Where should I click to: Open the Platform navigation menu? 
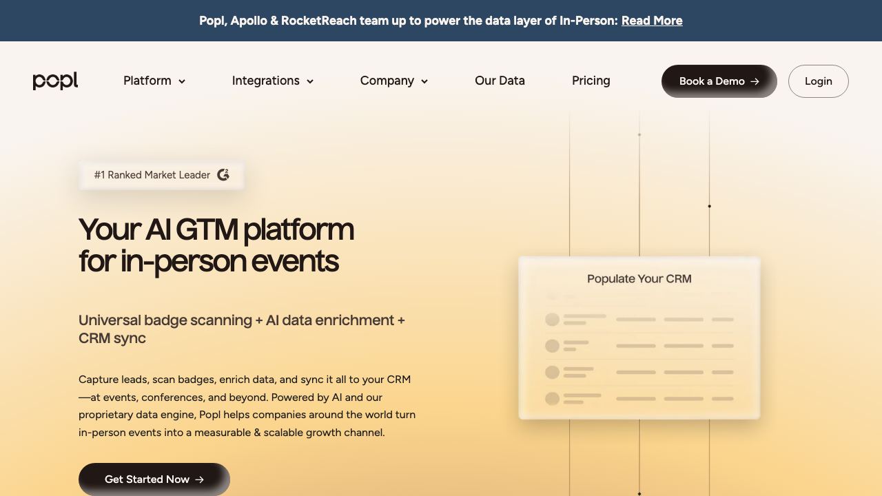(154, 81)
